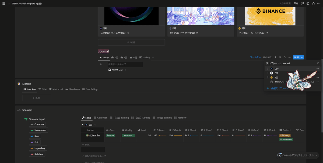This screenshot has width=323, height=163.
Task: Click the blue 新規 button in Journal
Action: pyautogui.click(x=296, y=57)
